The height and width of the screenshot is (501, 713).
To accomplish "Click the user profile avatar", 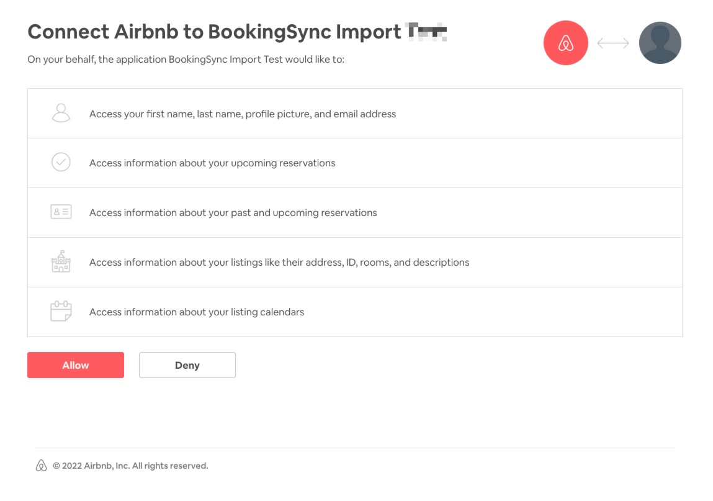I will point(660,43).
